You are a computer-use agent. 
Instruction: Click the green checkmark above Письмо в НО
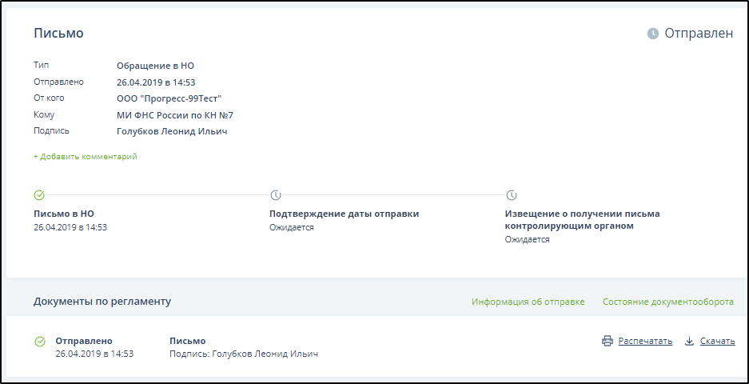coord(39,194)
